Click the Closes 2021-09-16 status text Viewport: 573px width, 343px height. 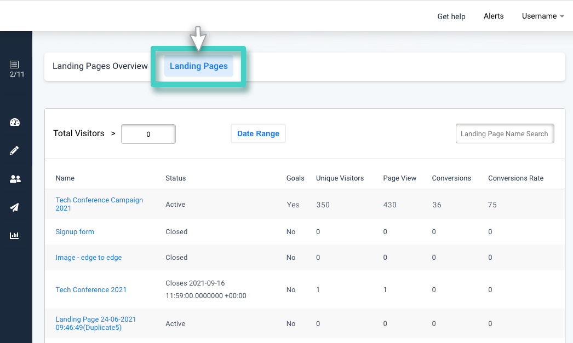click(x=206, y=289)
